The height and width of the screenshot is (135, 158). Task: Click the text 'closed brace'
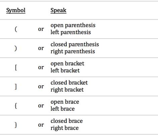tap(67, 121)
